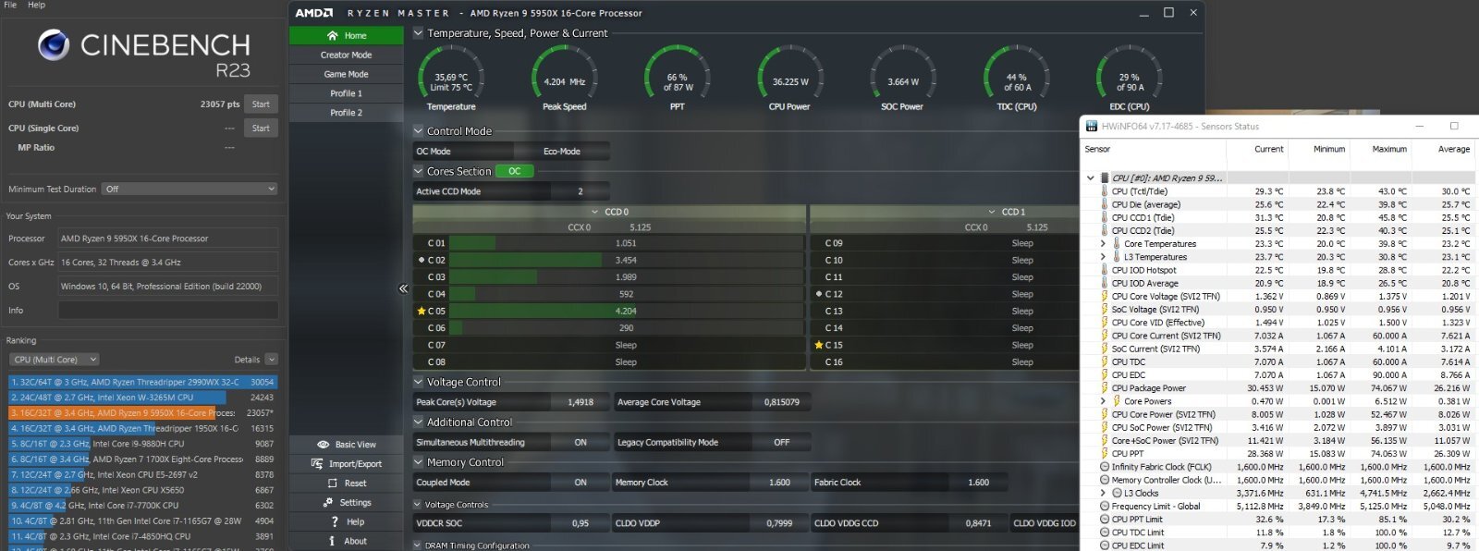Select Eco-Mode in Control Mode
The image size is (1479, 551).
(562, 152)
